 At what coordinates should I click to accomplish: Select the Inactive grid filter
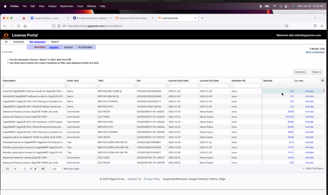tap(54, 48)
